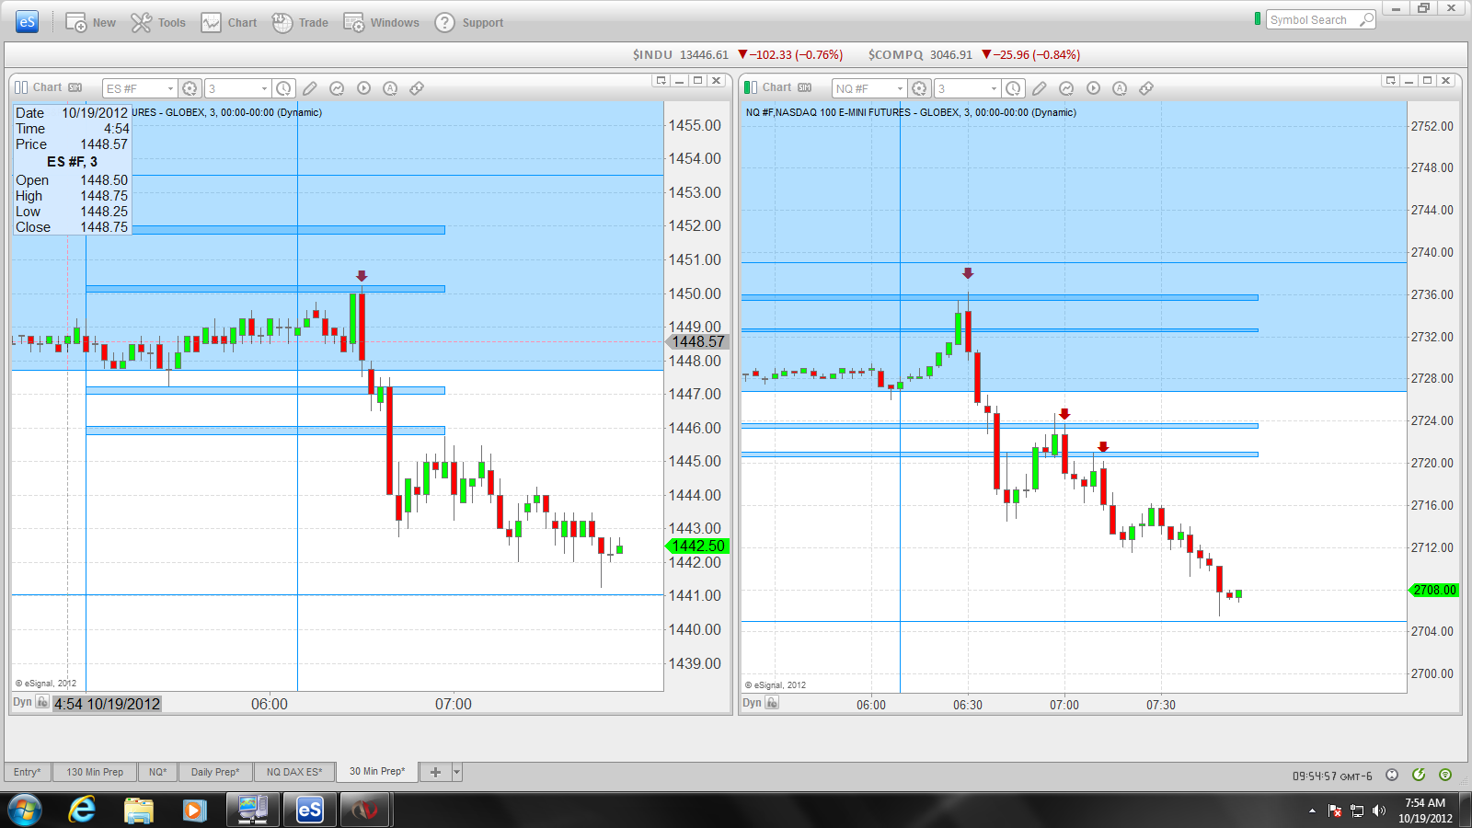1472x828 pixels.
Task: Click the 09:54:57 GMT-6 clock in the status bar
Action: [1332, 776]
